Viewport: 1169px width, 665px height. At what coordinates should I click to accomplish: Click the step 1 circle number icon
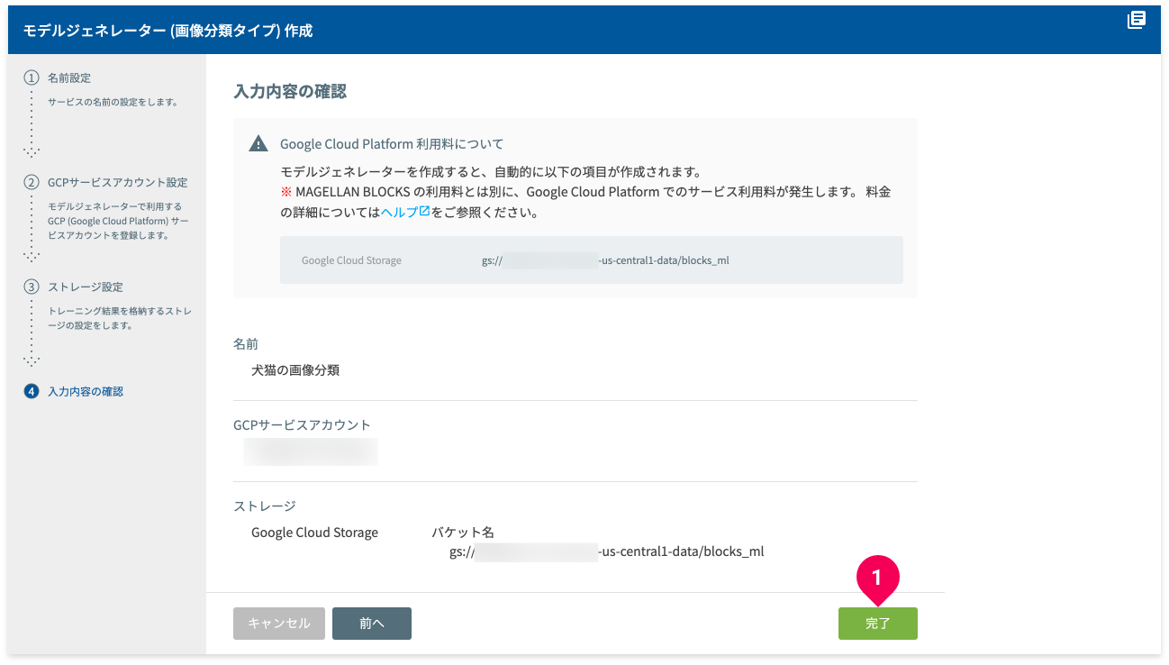pos(32,78)
